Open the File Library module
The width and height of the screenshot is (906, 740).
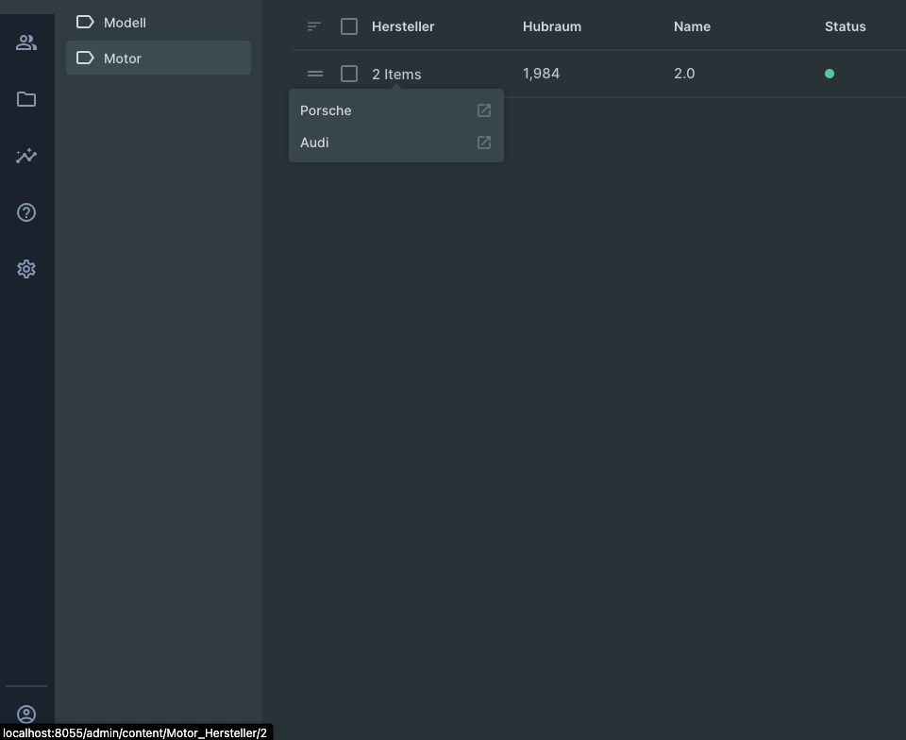pyautogui.click(x=26, y=99)
